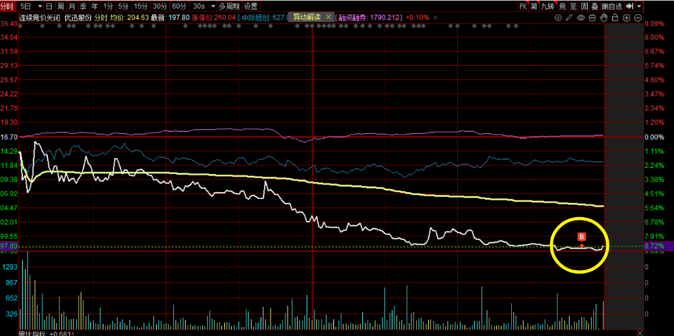Viewport: 674px width, 336px height.
Task: Toggle chart visibility eye icon
Action: 580,17
